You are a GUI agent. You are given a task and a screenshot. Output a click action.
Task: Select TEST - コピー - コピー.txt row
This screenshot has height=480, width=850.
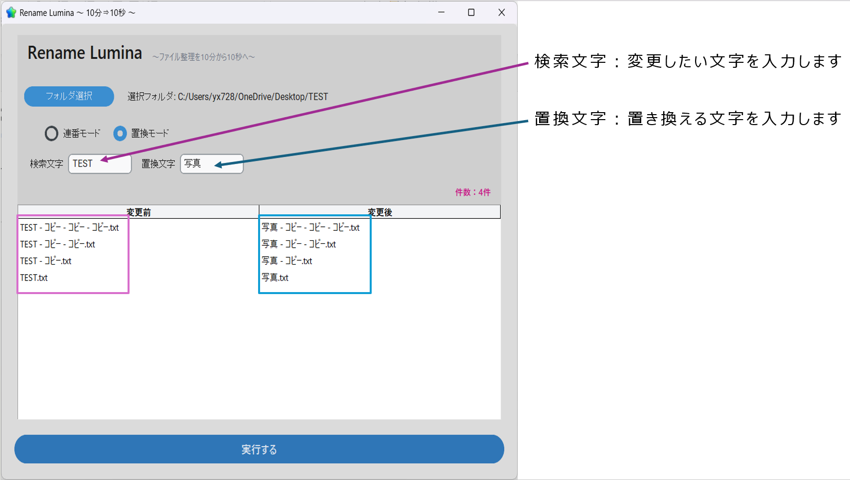pos(58,244)
